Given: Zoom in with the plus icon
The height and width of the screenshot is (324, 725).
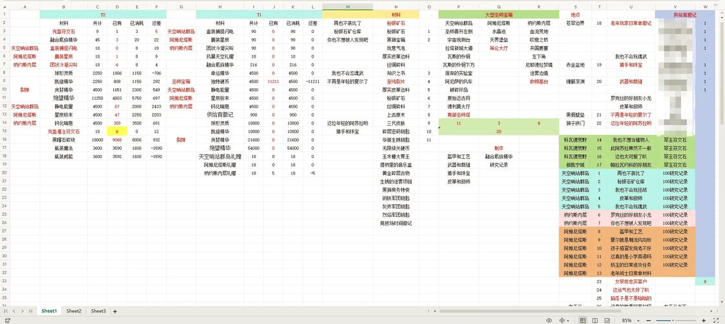Looking at the screenshot, I should (704, 320).
